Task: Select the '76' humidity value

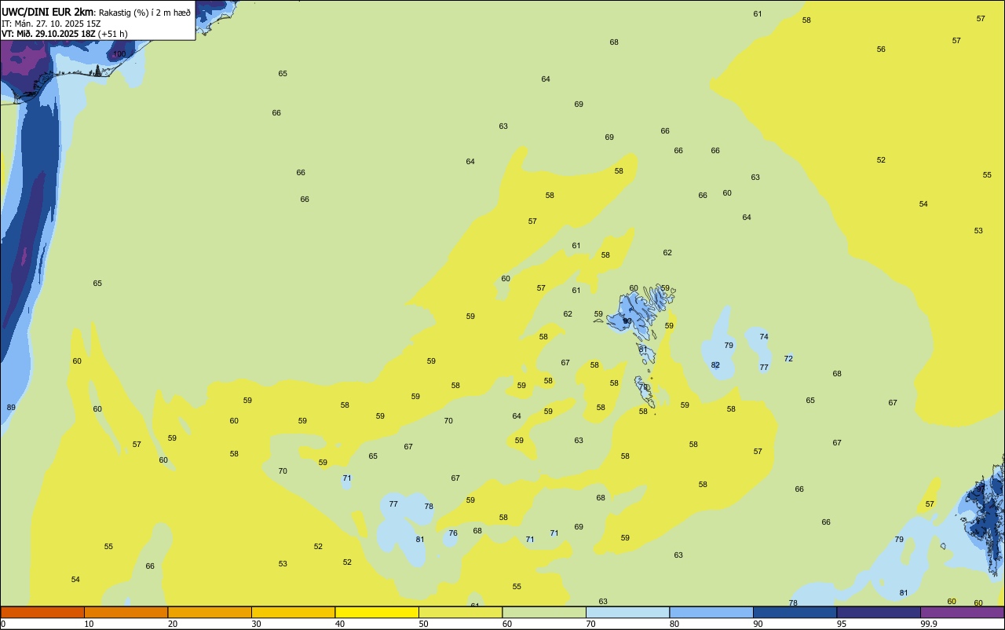Action: [x=453, y=533]
